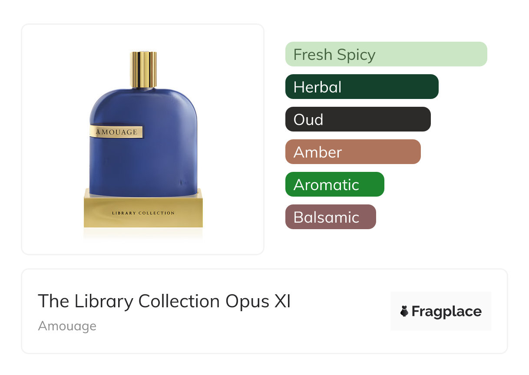Image resolution: width=529 pixels, height=375 pixels.
Task: Select the Herbal accord bar
Action: (x=362, y=87)
